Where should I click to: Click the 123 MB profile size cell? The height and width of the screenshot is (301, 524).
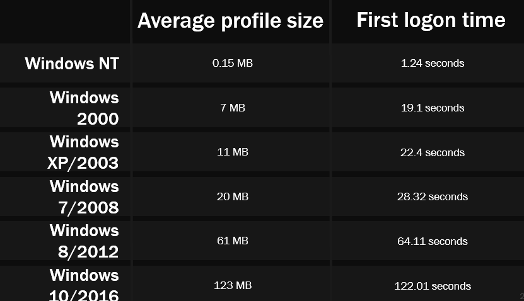tap(233, 285)
